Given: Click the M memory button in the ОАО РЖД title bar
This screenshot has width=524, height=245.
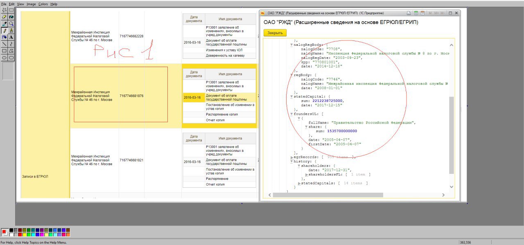Looking at the screenshot, I should (430, 13).
